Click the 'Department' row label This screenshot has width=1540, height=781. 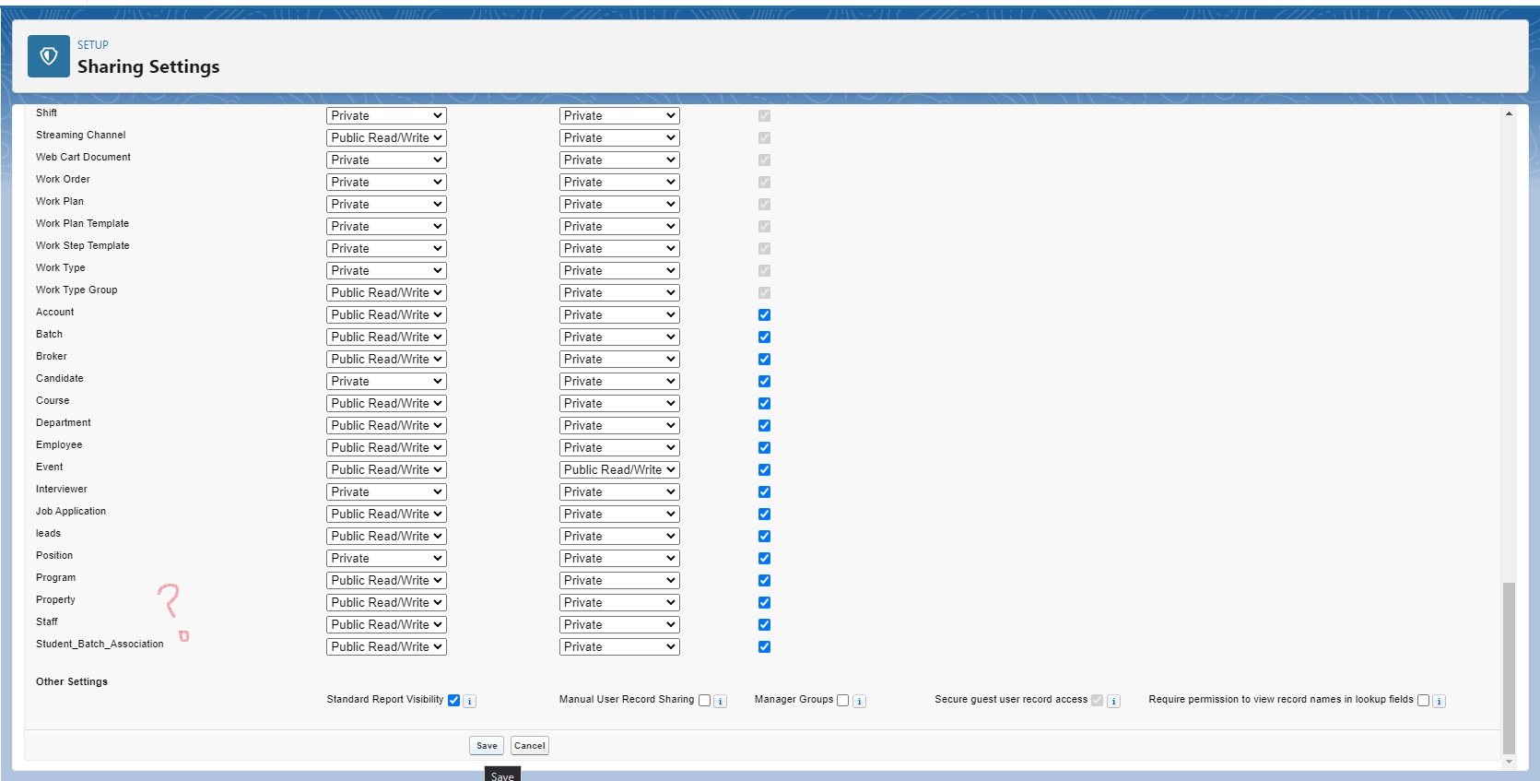[64, 422]
